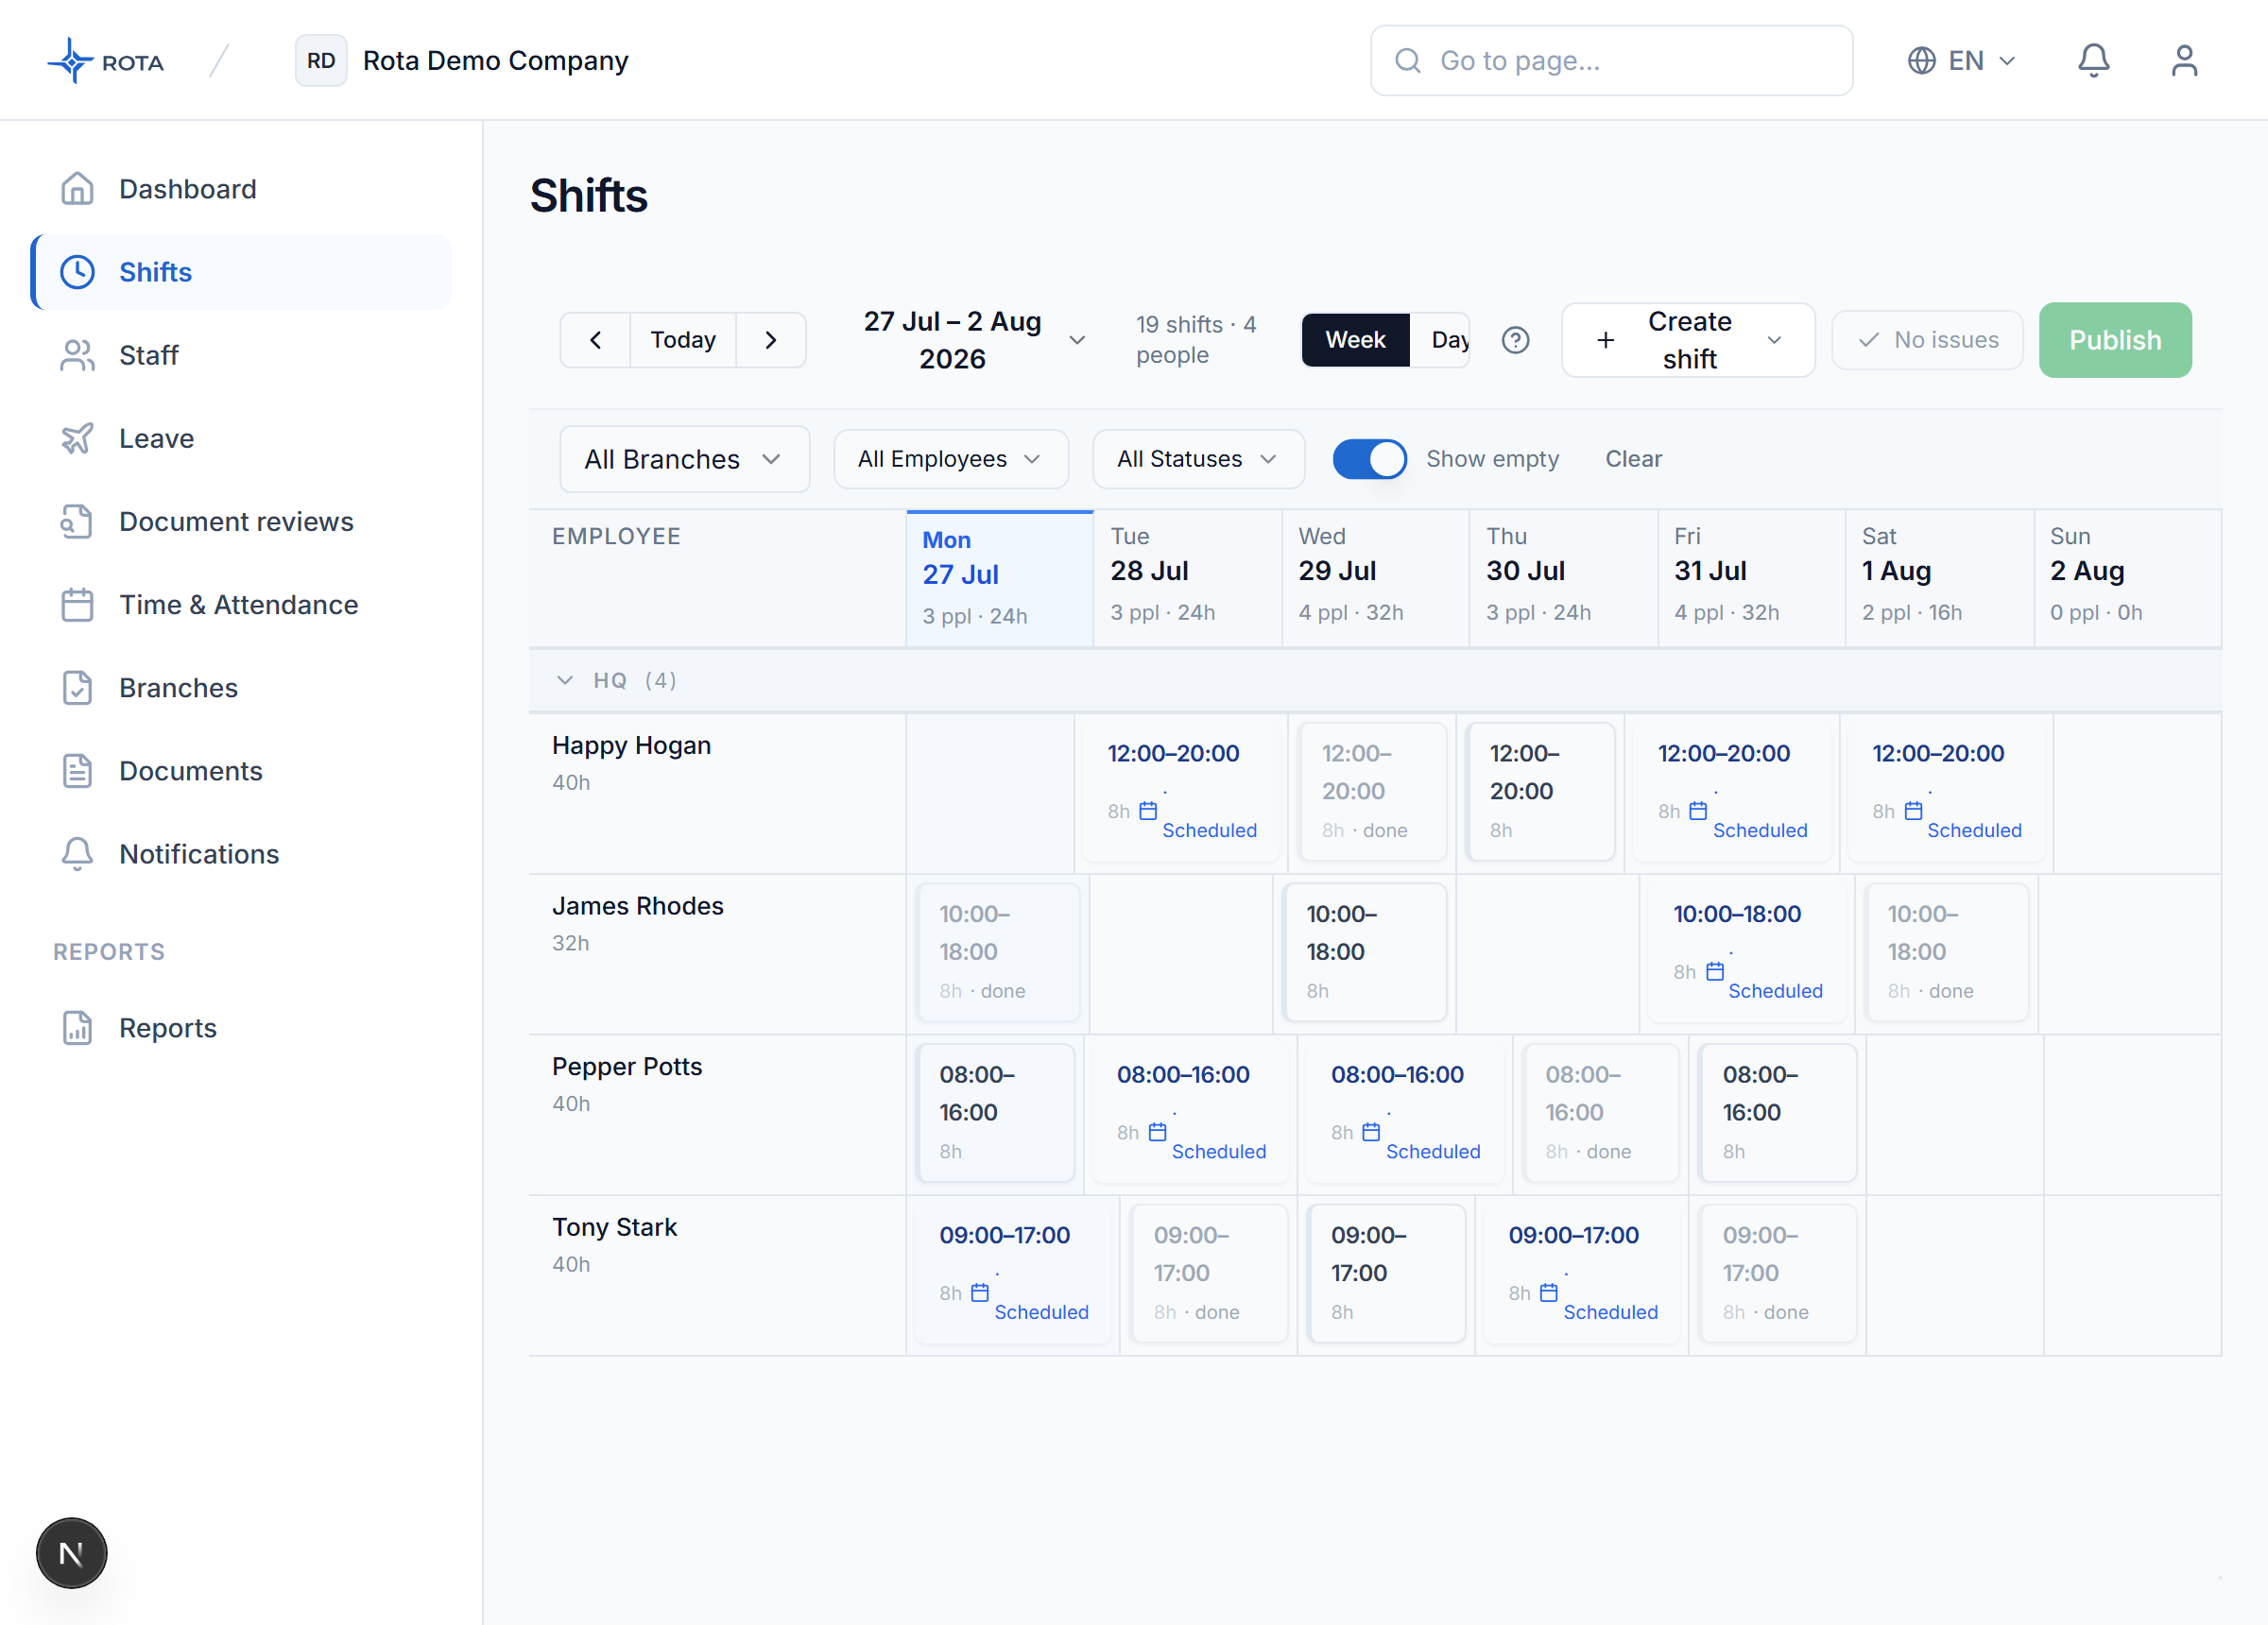This screenshot has width=2268, height=1625.
Task: Click James Rhodes employee name
Action: point(637,906)
